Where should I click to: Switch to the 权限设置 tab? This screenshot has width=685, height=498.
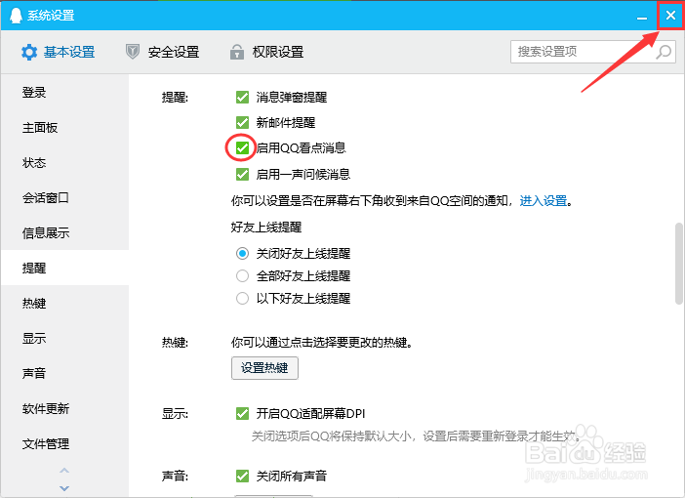click(x=266, y=52)
